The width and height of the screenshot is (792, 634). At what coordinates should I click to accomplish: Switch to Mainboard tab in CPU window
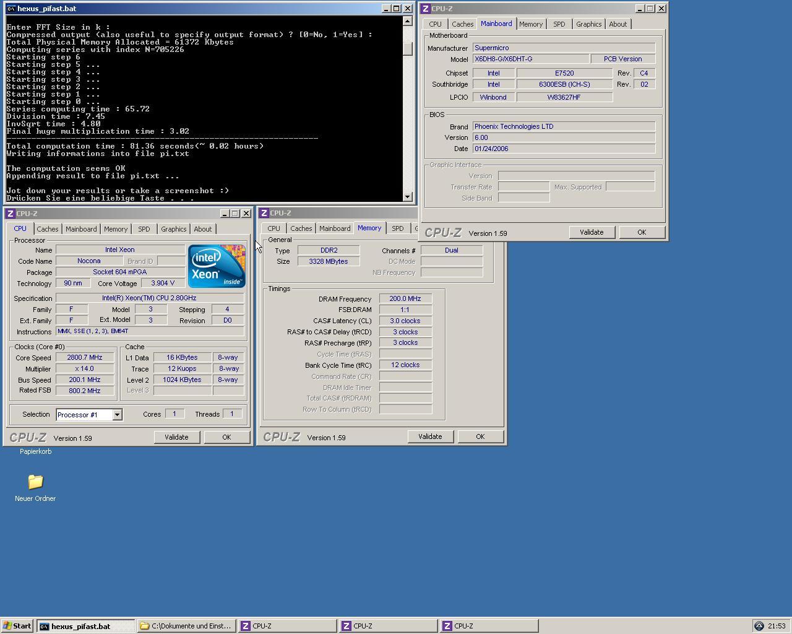click(81, 229)
